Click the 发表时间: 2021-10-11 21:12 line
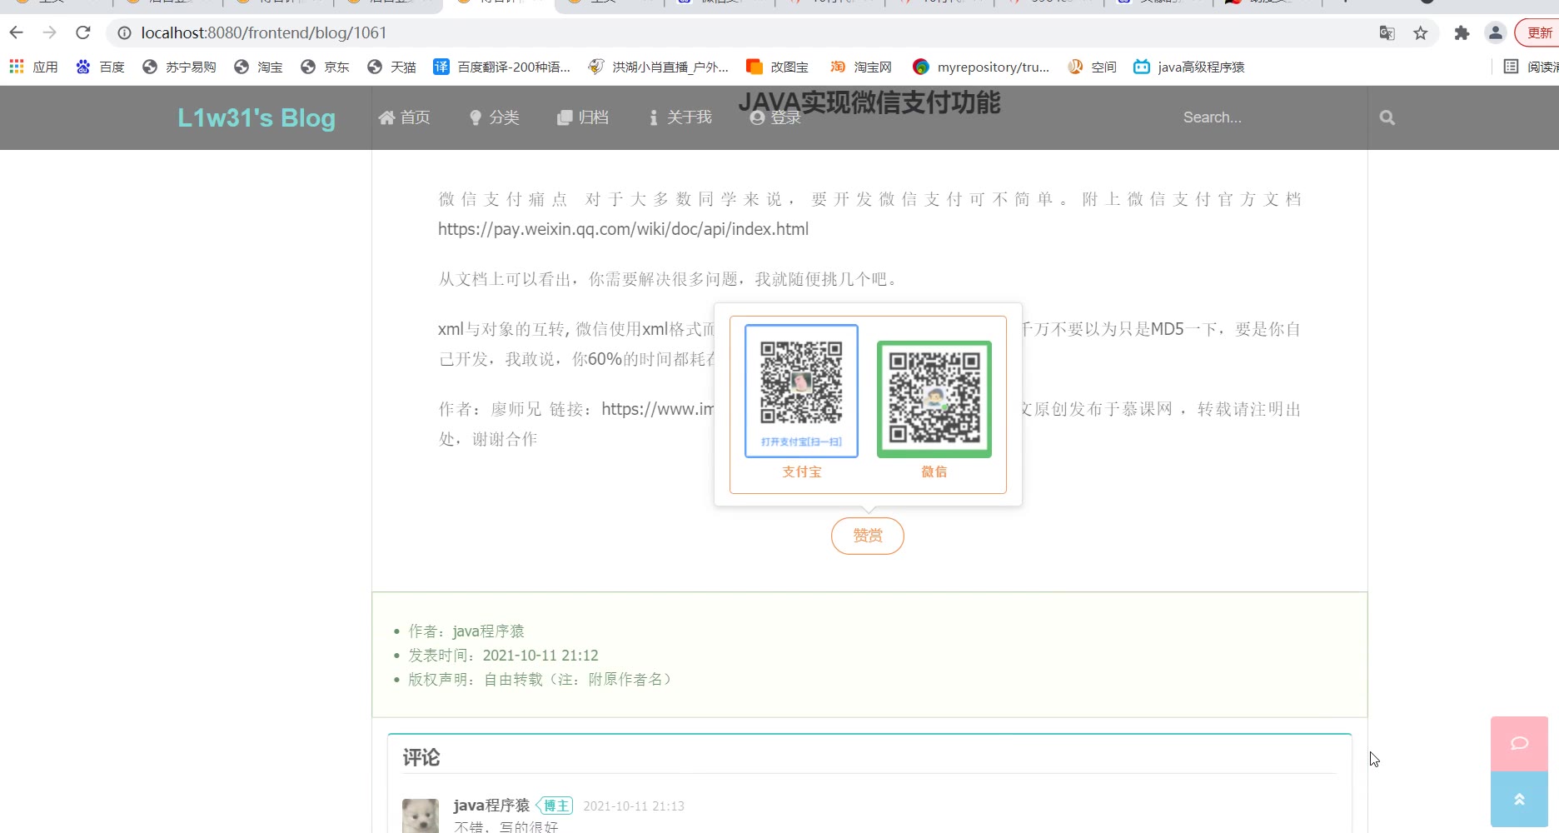 click(x=503, y=656)
